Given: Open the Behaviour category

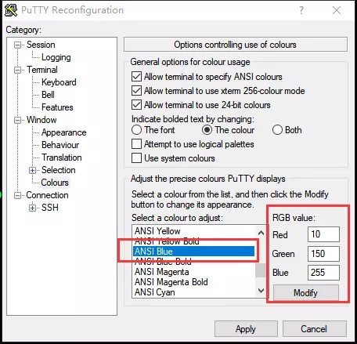Looking at the screenshot, I should (x=60, y=145).
